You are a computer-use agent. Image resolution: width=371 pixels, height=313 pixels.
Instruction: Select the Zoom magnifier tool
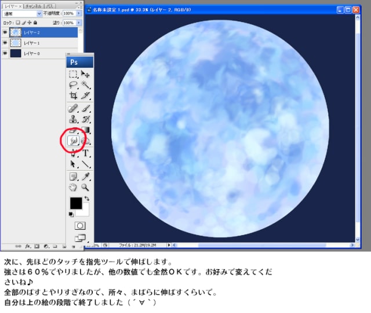point(85,187)
